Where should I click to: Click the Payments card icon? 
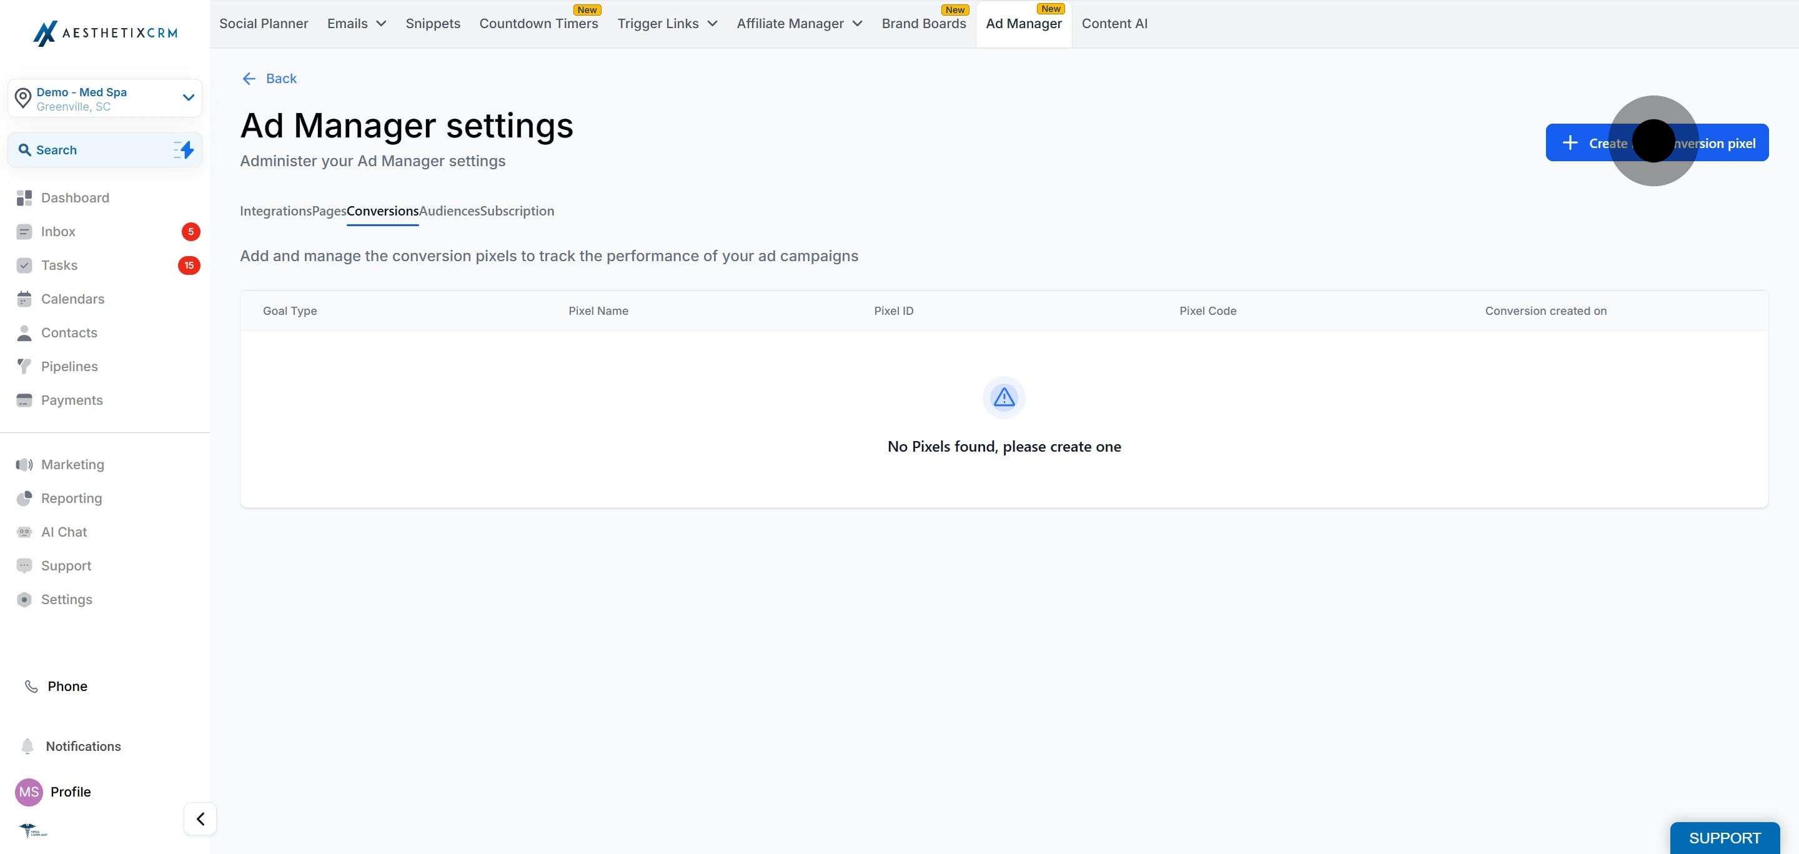[x=24, y=400]
